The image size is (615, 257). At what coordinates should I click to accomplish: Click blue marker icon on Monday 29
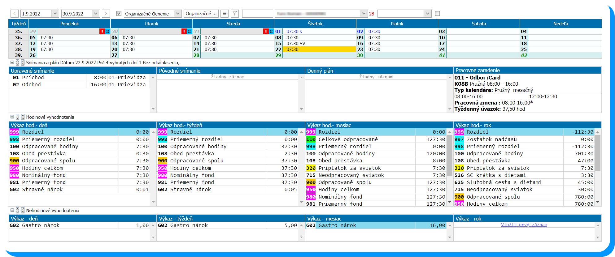pyautogui.click(x=107, y=31)
